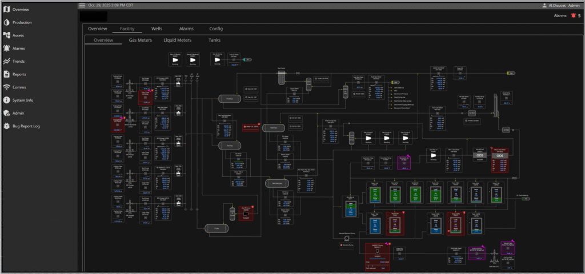Go to Reports in the sidebar
This screenshot has width=585, height=274.
[19, 74]
